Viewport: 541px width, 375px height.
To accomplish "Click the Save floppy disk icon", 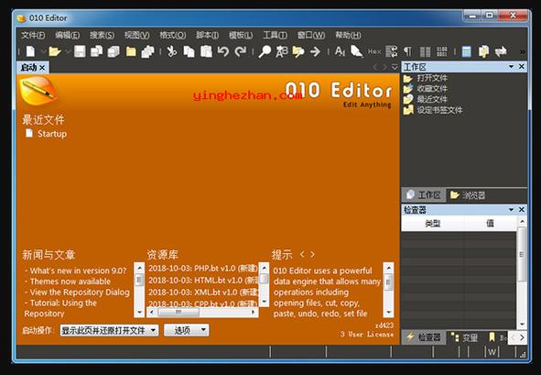I will tap(80, 51).
